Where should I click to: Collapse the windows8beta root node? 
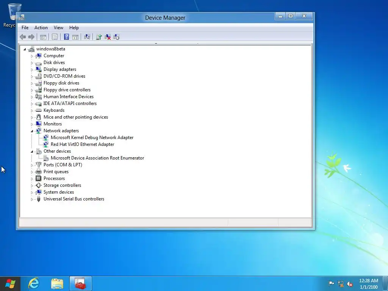pos(25,49)
